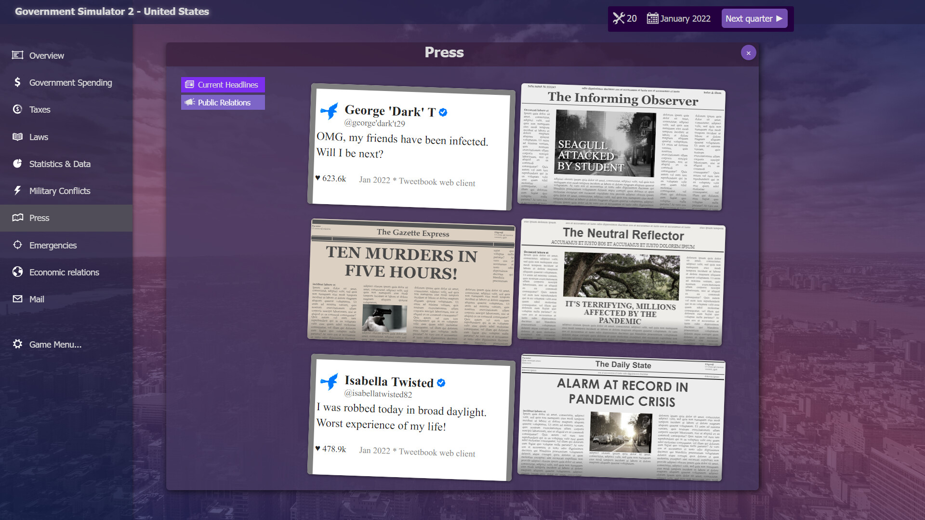Open the Government Spending dollar icon
The height and width of the screenshot is (520, 925).
[x=17, y=82]
